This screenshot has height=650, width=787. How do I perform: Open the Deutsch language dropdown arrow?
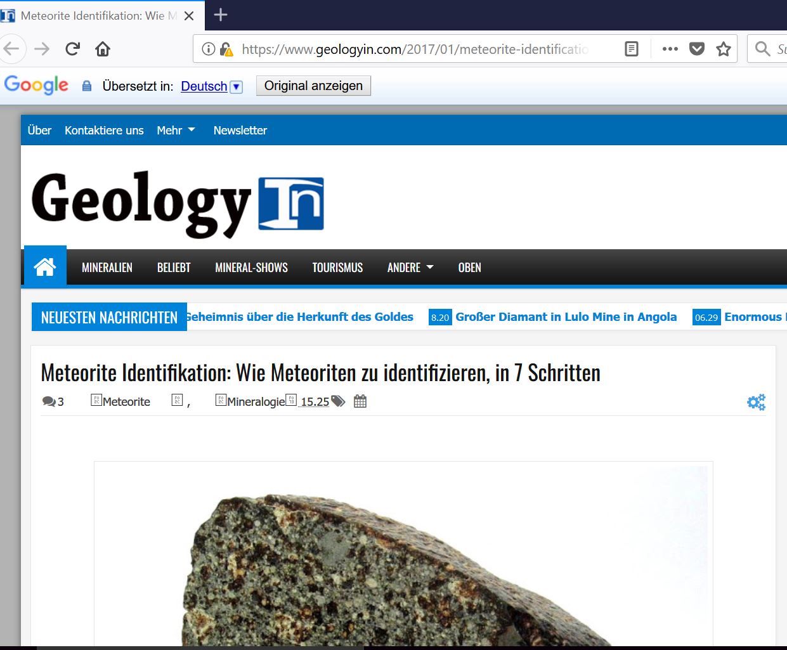tap(237, 87)
